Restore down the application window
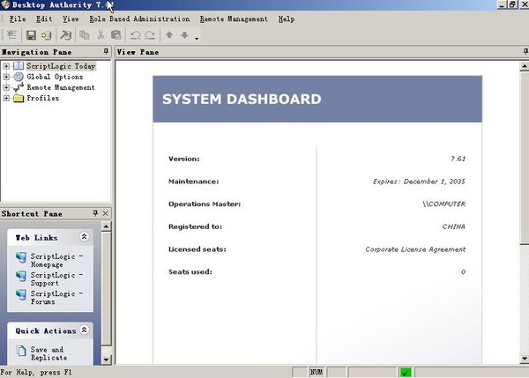 tap(512, 4)
